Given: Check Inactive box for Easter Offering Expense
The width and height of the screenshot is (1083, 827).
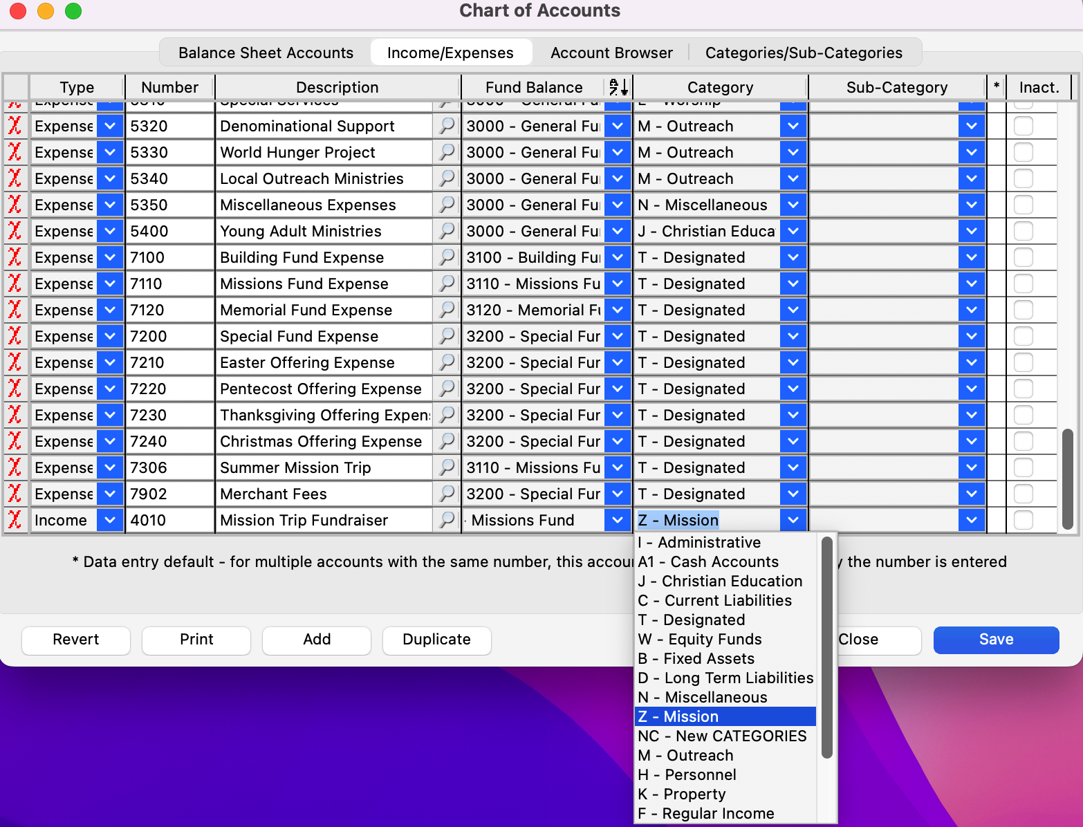Looking at the screenshot, I should coord(1023,362).
